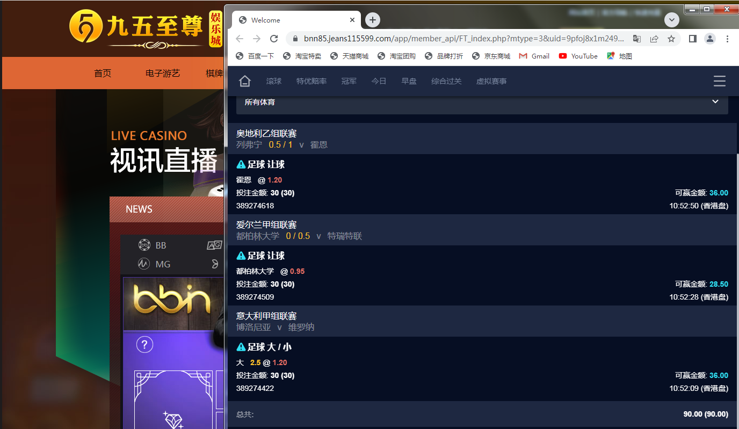Go forward in Chrome

coord(257,39)
